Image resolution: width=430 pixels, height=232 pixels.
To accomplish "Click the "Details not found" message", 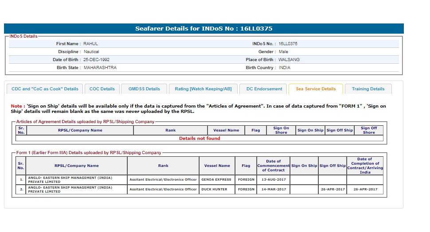I will coord(199,138).
